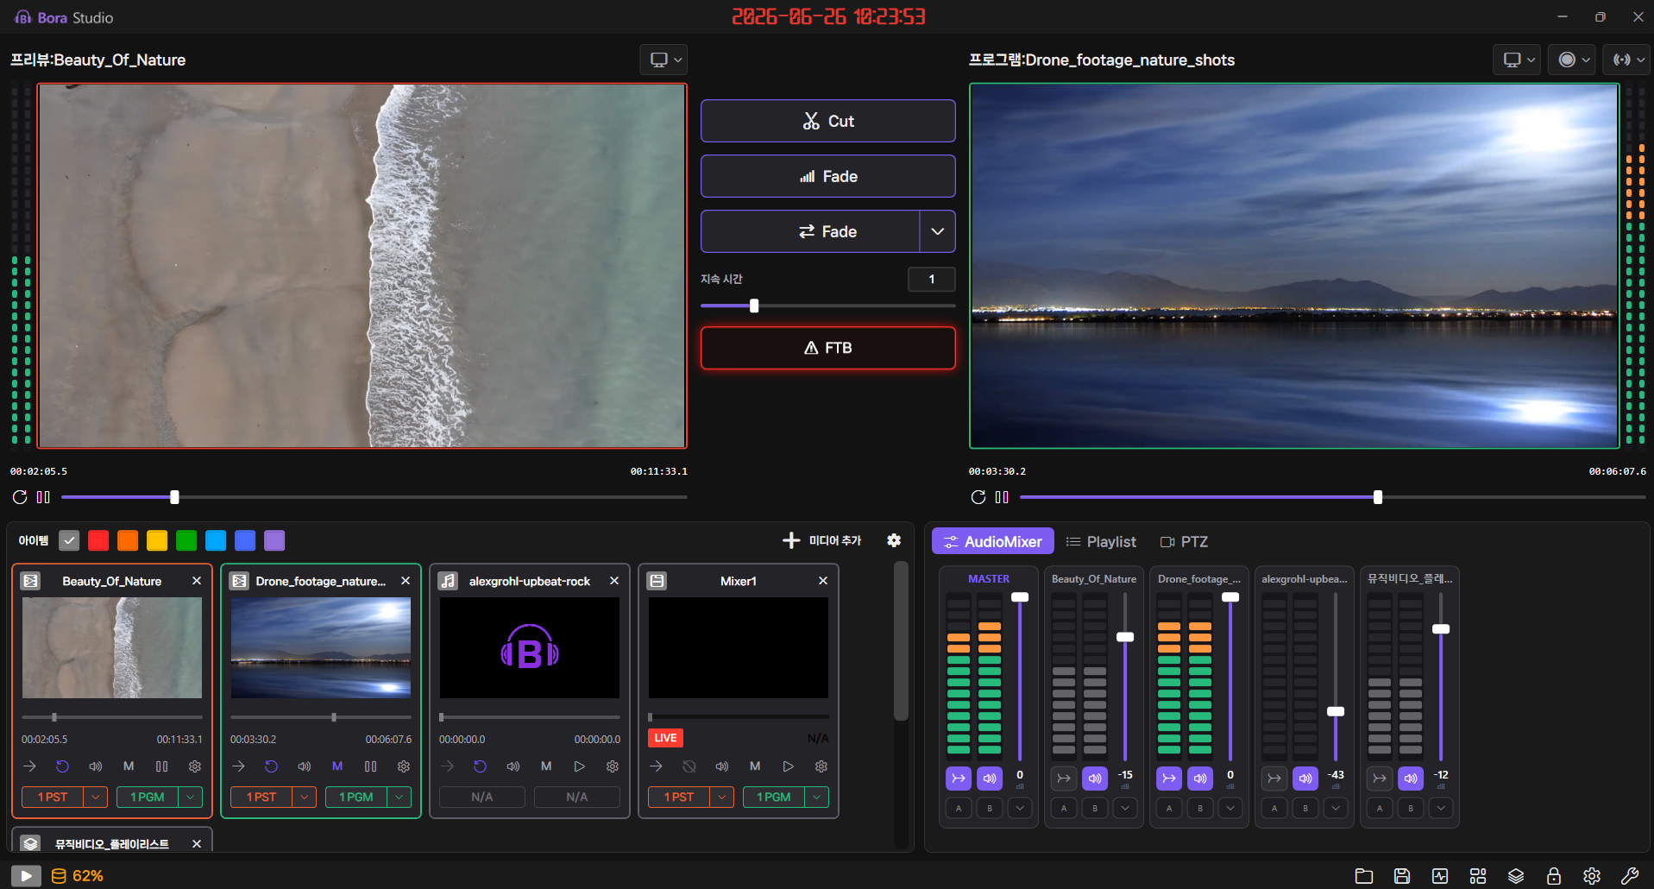Click the duration value input field

[x=931, y=279]
